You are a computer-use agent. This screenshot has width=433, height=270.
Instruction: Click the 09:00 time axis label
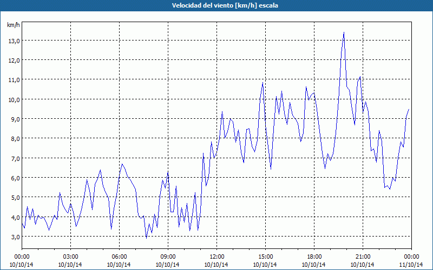tap(168, 256)
